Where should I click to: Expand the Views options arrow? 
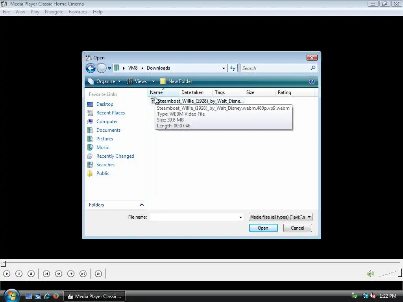pos(153,81)
